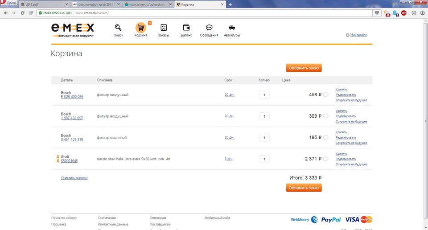Click Сохранить на будущее for Shell oil
Screen dimensions: 428x230
(x=351, y=164)
